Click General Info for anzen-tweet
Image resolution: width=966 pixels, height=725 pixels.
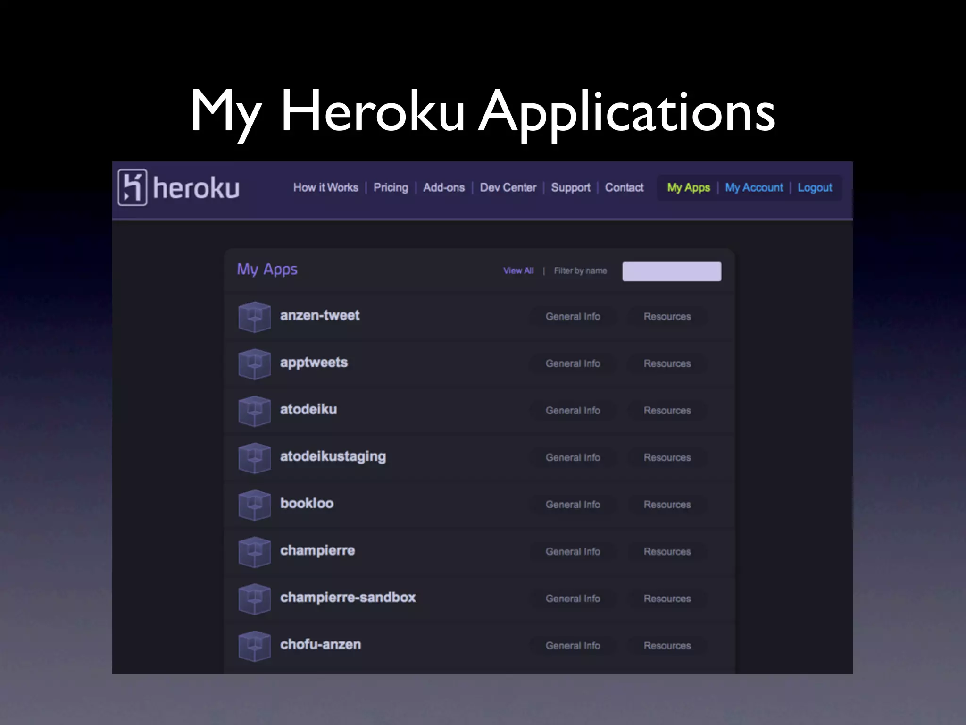point(573,317)
